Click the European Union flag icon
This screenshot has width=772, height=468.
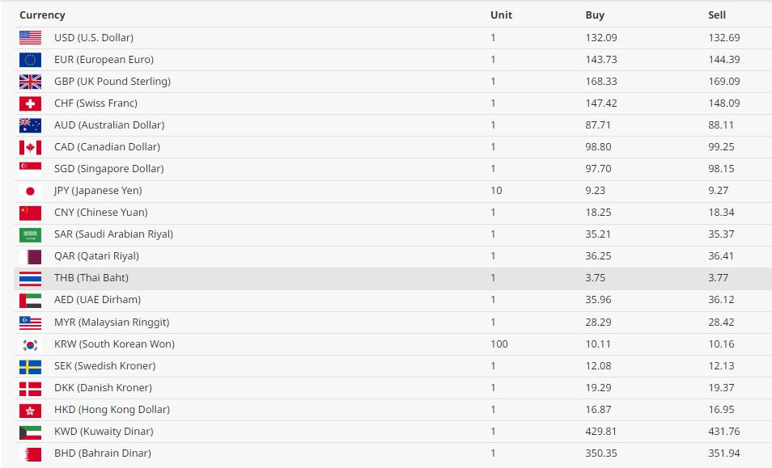coord(30,60)
